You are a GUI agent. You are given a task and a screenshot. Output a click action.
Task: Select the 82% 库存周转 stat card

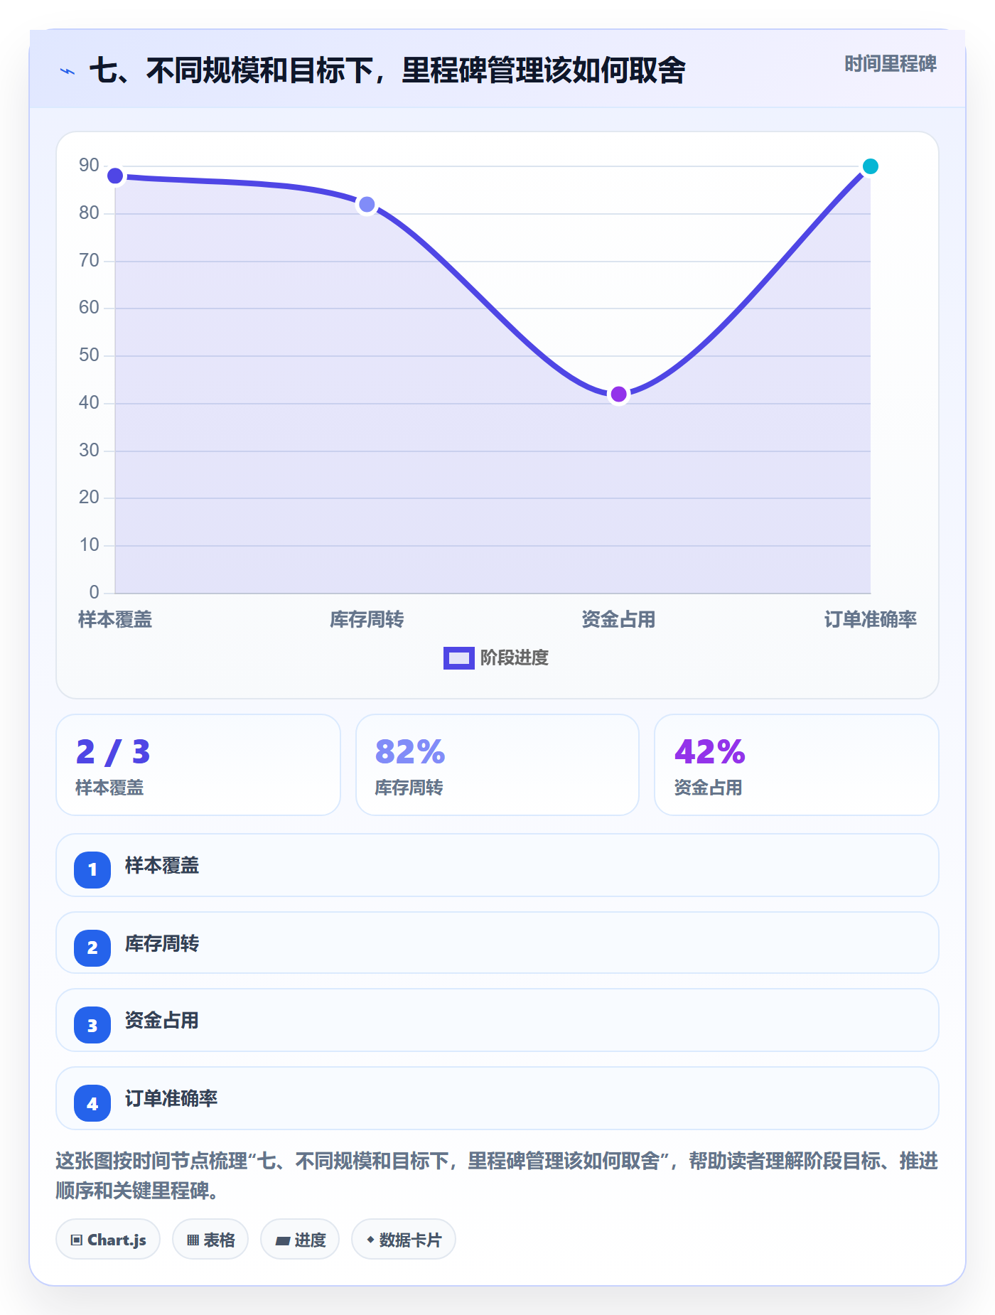tap(497, 765)
